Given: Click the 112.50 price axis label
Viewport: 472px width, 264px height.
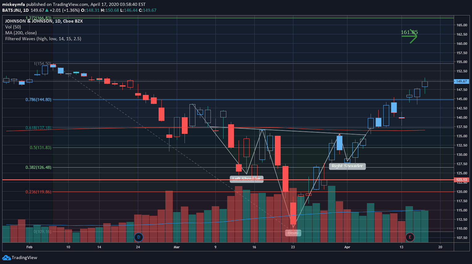Looking at the screenshot, I should (x=461, y=219).
